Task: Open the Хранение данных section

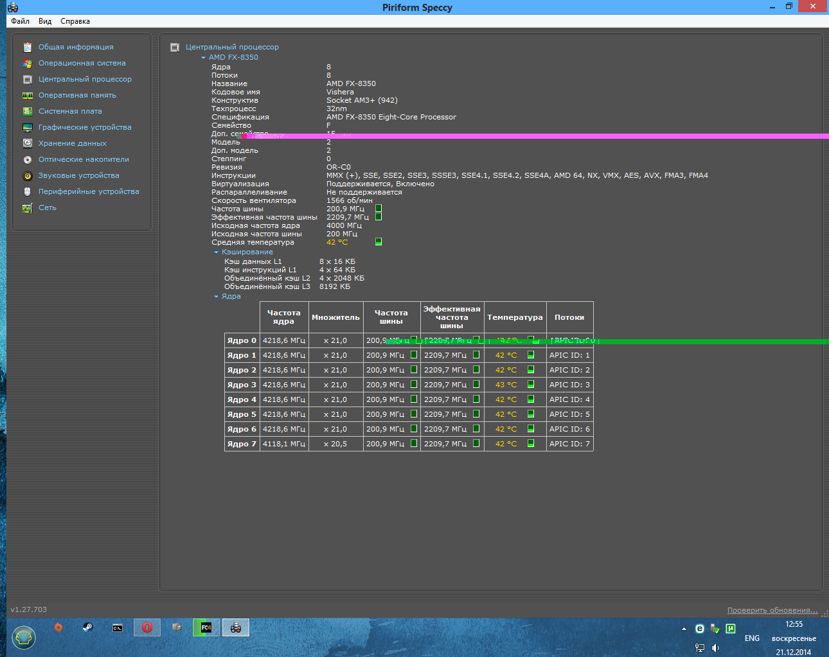Action: (x=73, y=143)
